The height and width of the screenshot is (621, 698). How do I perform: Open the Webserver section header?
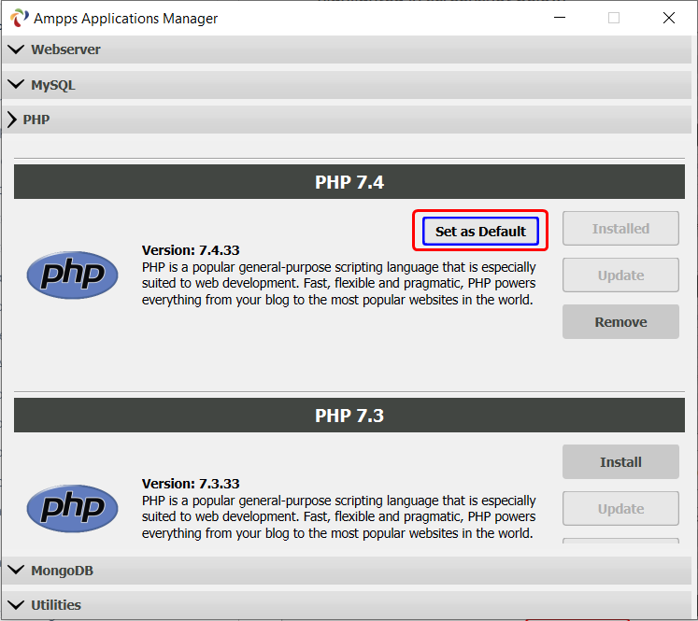coord(347,49)
